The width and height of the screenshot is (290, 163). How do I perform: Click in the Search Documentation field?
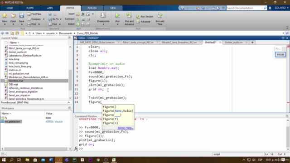click(245, 8)
